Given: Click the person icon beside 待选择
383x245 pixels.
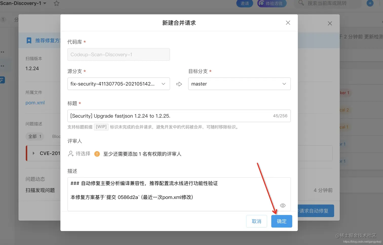Looking at the screenshot, I should pos(71,154).
